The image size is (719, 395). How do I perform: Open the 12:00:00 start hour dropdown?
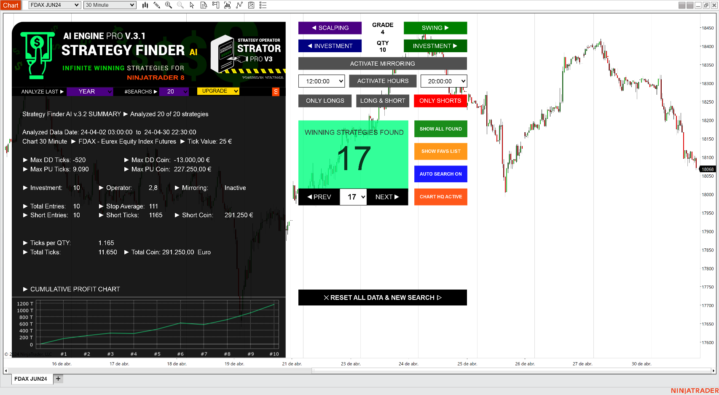pyautogui.click(x=322, y=81)
